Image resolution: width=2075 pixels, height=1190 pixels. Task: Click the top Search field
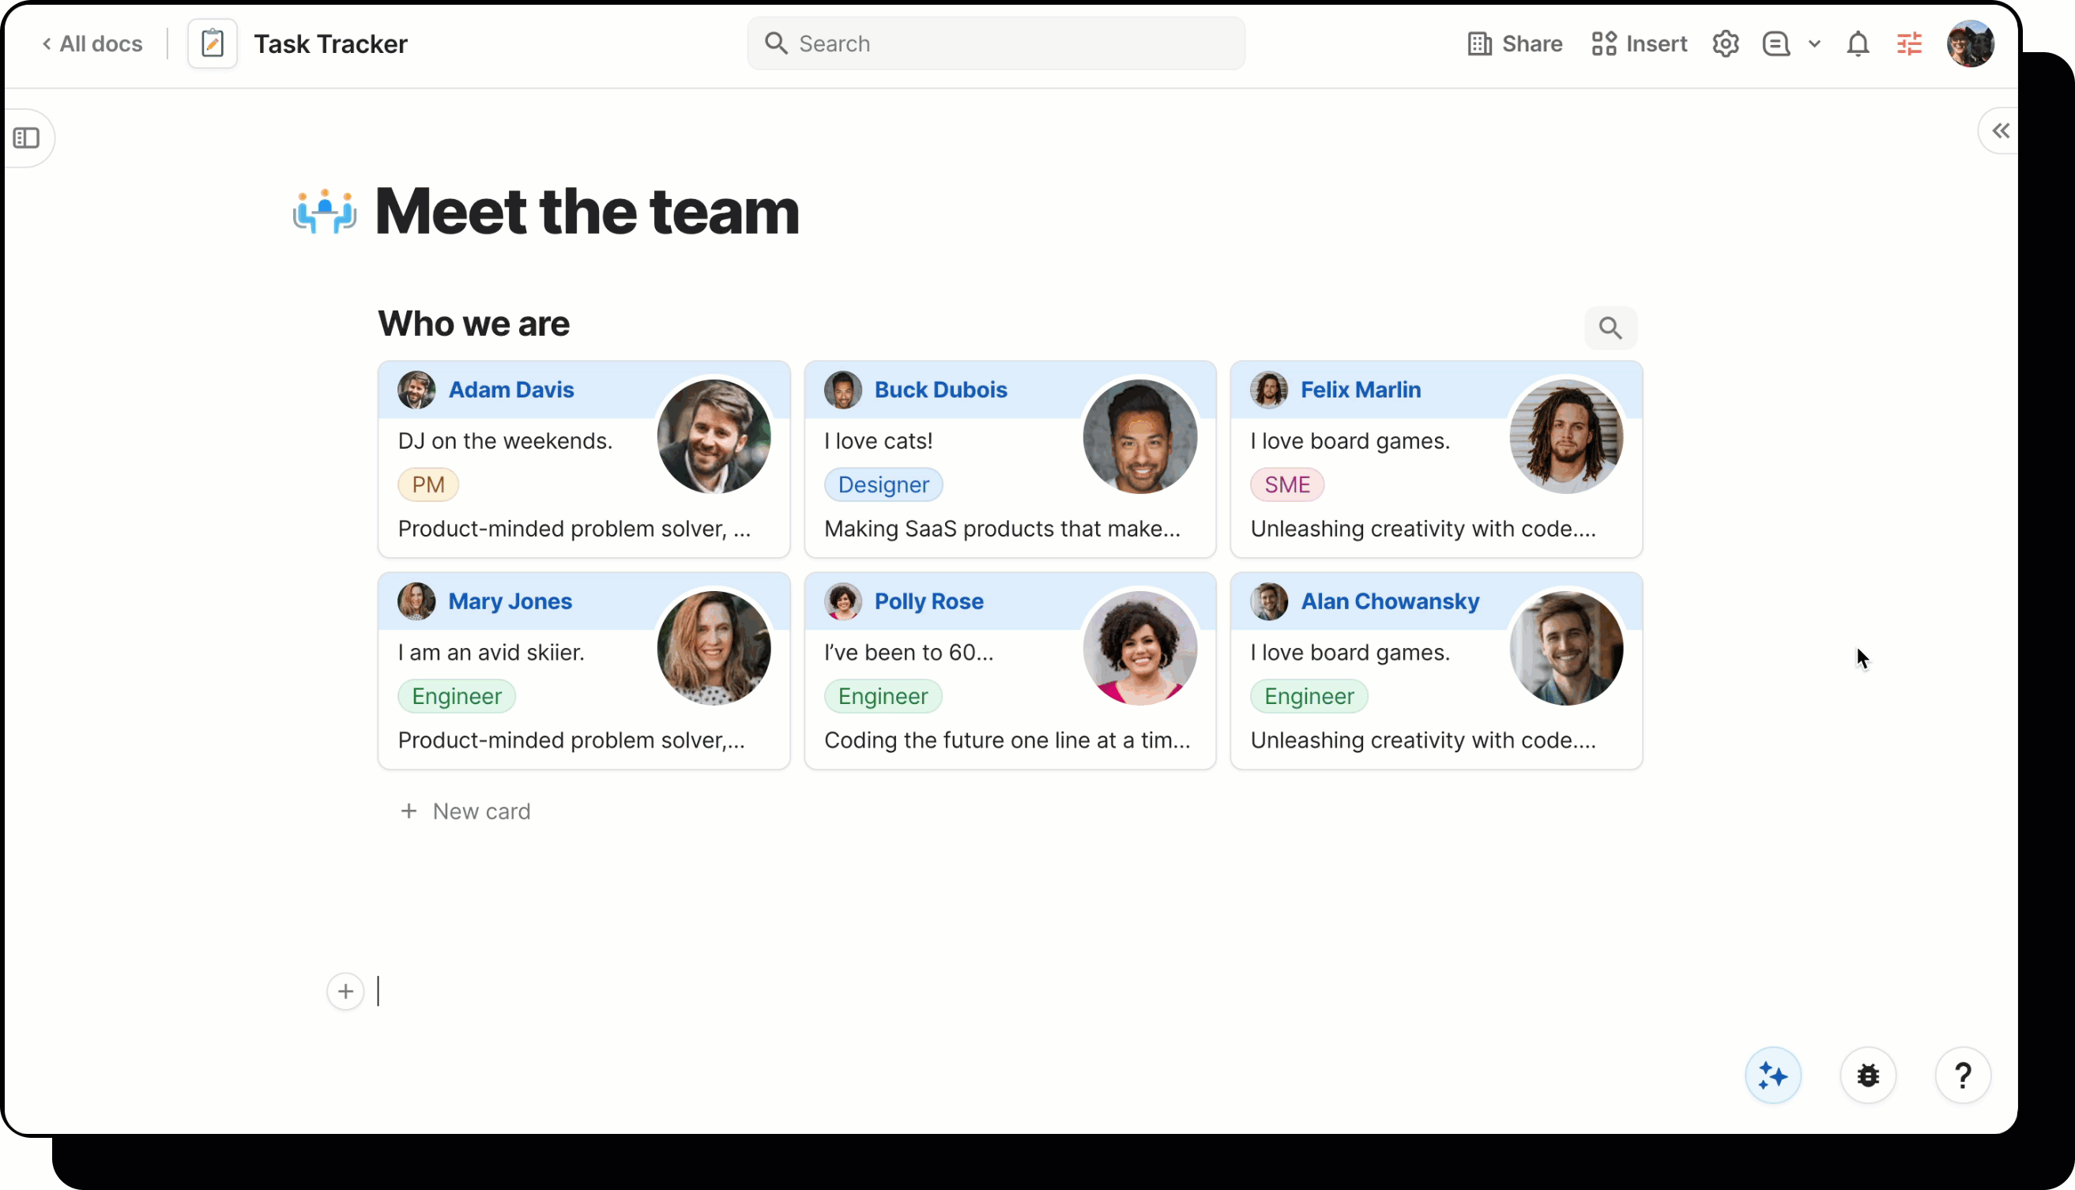pyautogui.click(x=996, y=43)
